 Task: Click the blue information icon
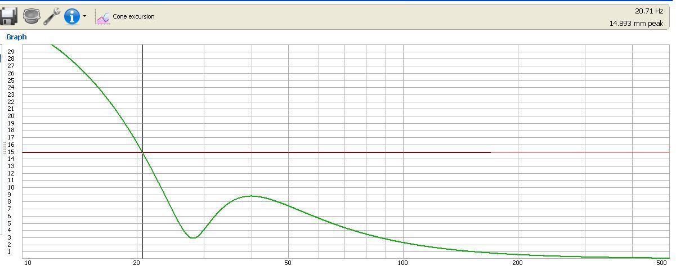72,16
